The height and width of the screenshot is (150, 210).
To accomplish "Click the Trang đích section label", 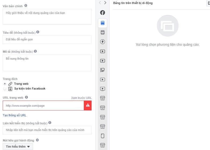I will click(x=10, y=79).
